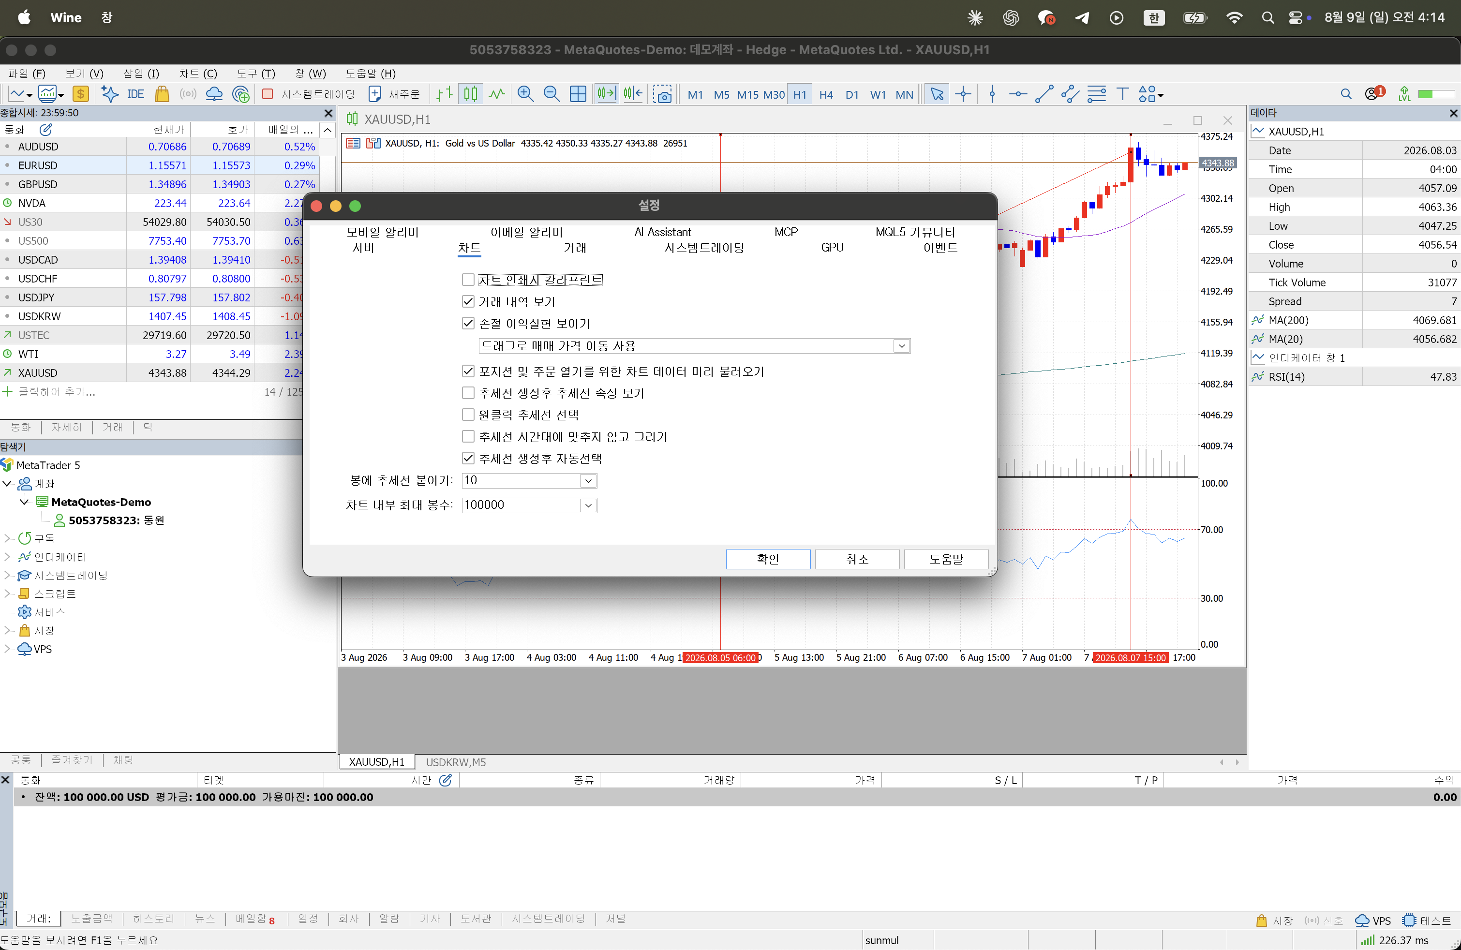Image resolution: width=1461 pixels, height=950 pixels.
Task: Open toolbar search magnifier icon
Action: point(1345,94)
